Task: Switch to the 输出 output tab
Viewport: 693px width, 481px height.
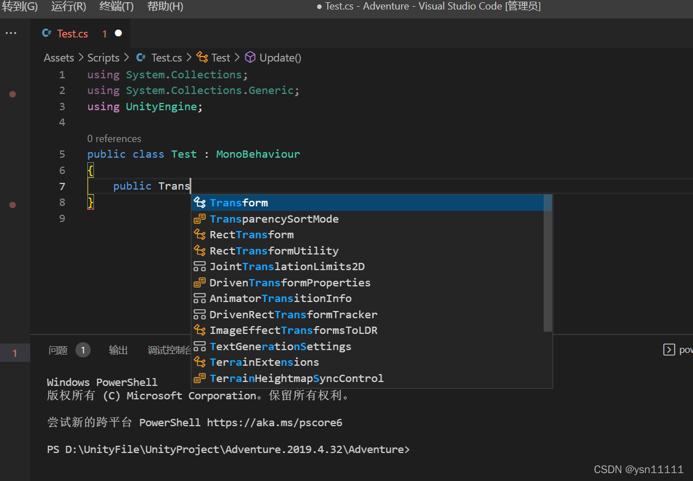Action: pyautogui.click(x=119, y=350)
